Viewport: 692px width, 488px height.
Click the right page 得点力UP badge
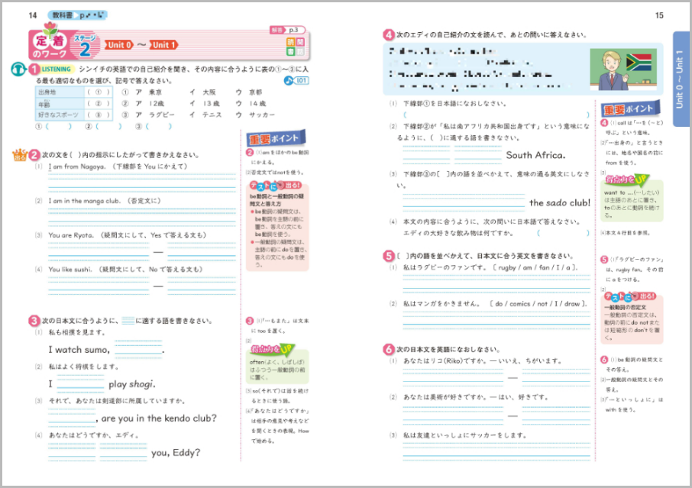(x=626, y=179)
